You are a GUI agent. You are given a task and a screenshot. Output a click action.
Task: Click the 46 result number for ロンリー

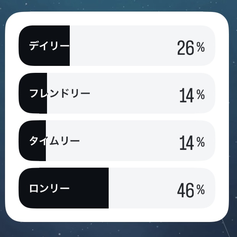(x=185, y=190)
